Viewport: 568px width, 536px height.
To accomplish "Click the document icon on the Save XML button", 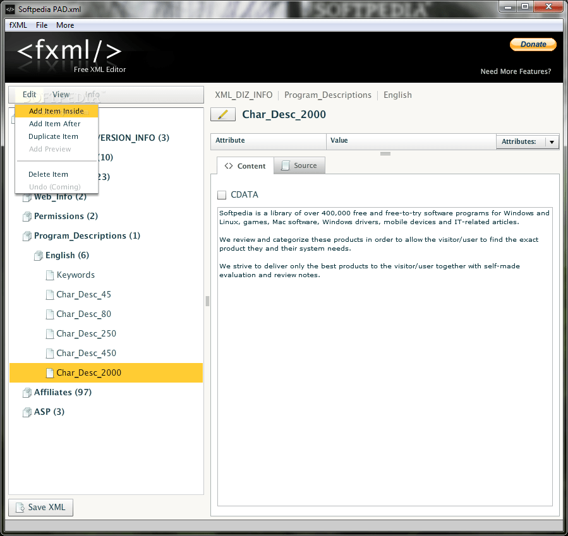I will click(21, 507).
